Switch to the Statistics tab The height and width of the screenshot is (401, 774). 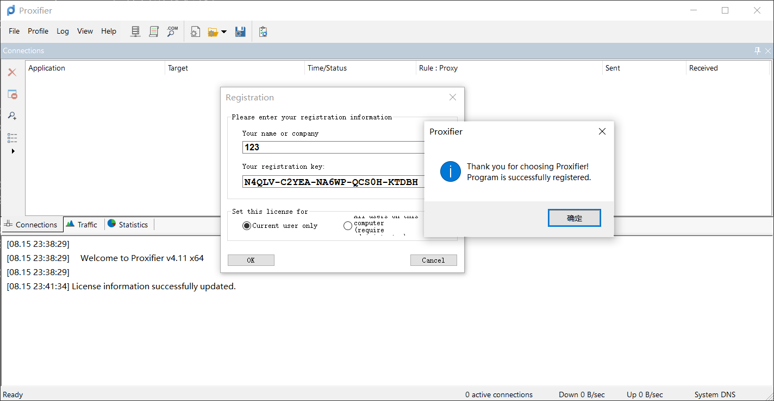point(128,224)
